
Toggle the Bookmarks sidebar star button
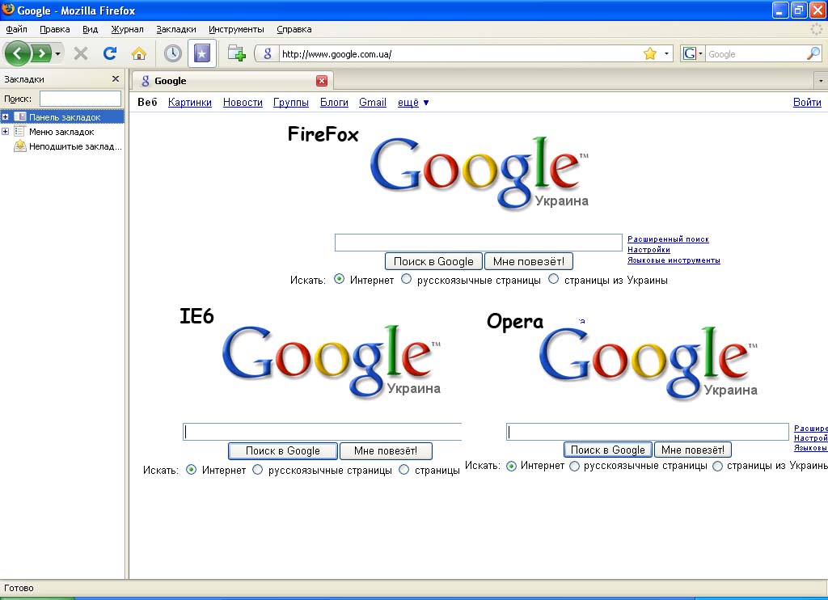(201, 53)
